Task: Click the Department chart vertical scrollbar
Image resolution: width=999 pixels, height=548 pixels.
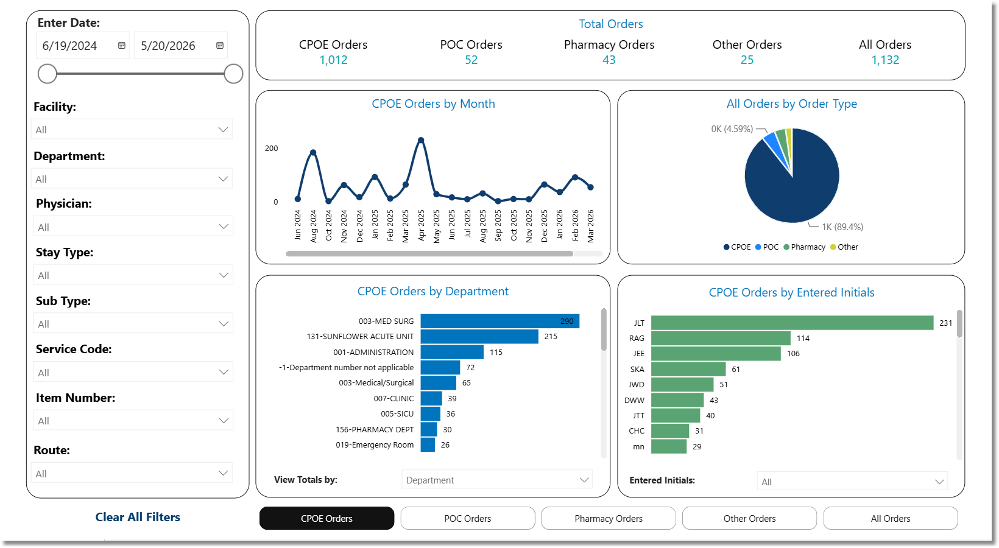Action: tap(604, 330)
